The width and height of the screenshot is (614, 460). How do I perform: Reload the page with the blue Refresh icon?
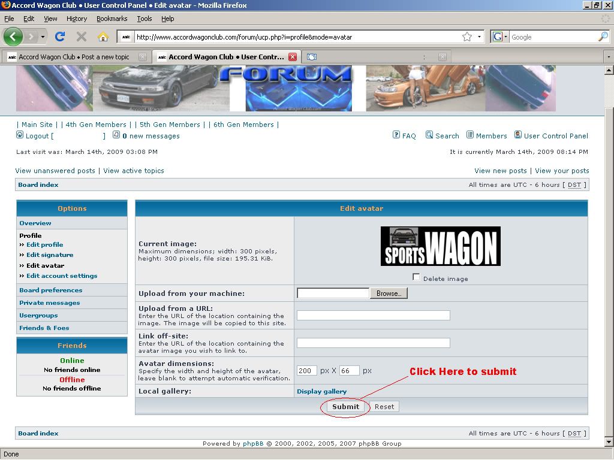click(x=60, y=37)
